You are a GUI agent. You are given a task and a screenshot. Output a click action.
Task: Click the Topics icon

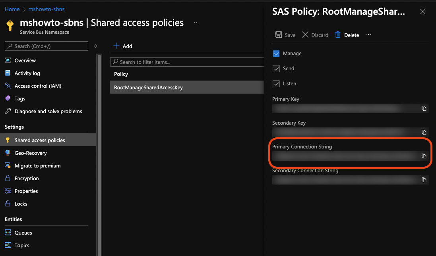click(8, 245)
